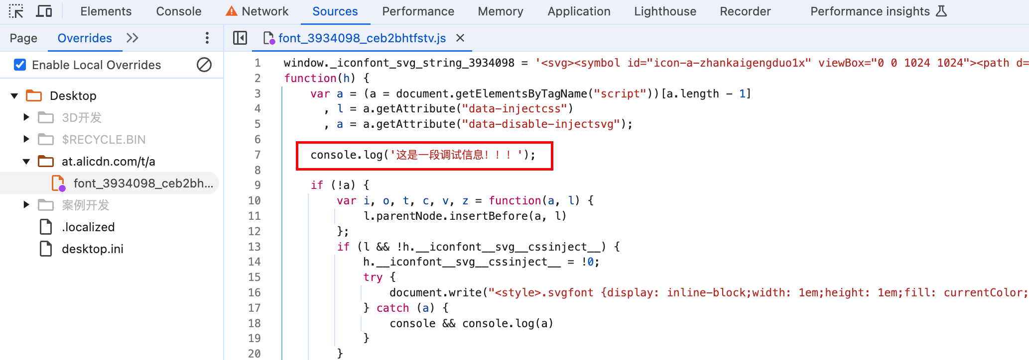Expand the 3D开发 folder

pyautogui.click(x=26, y=117)
